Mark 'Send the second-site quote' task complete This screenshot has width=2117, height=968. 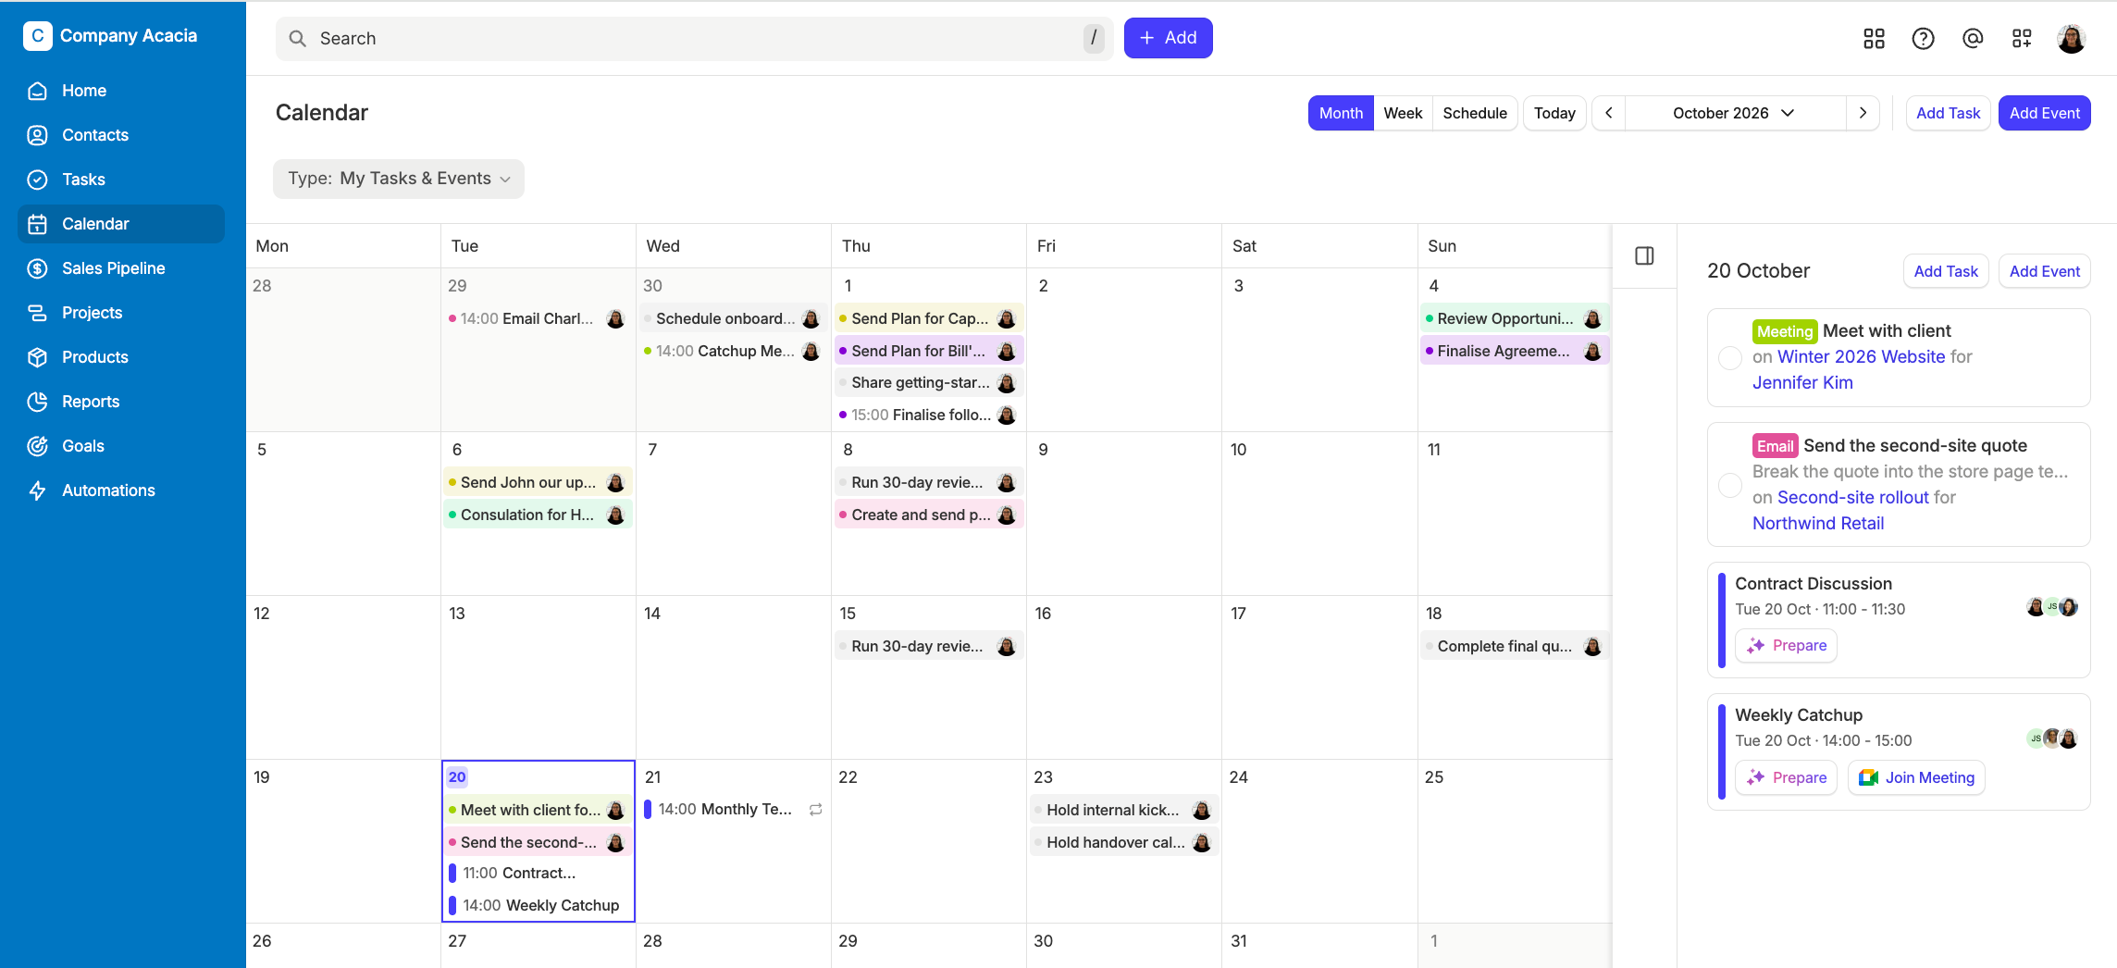1729,485
